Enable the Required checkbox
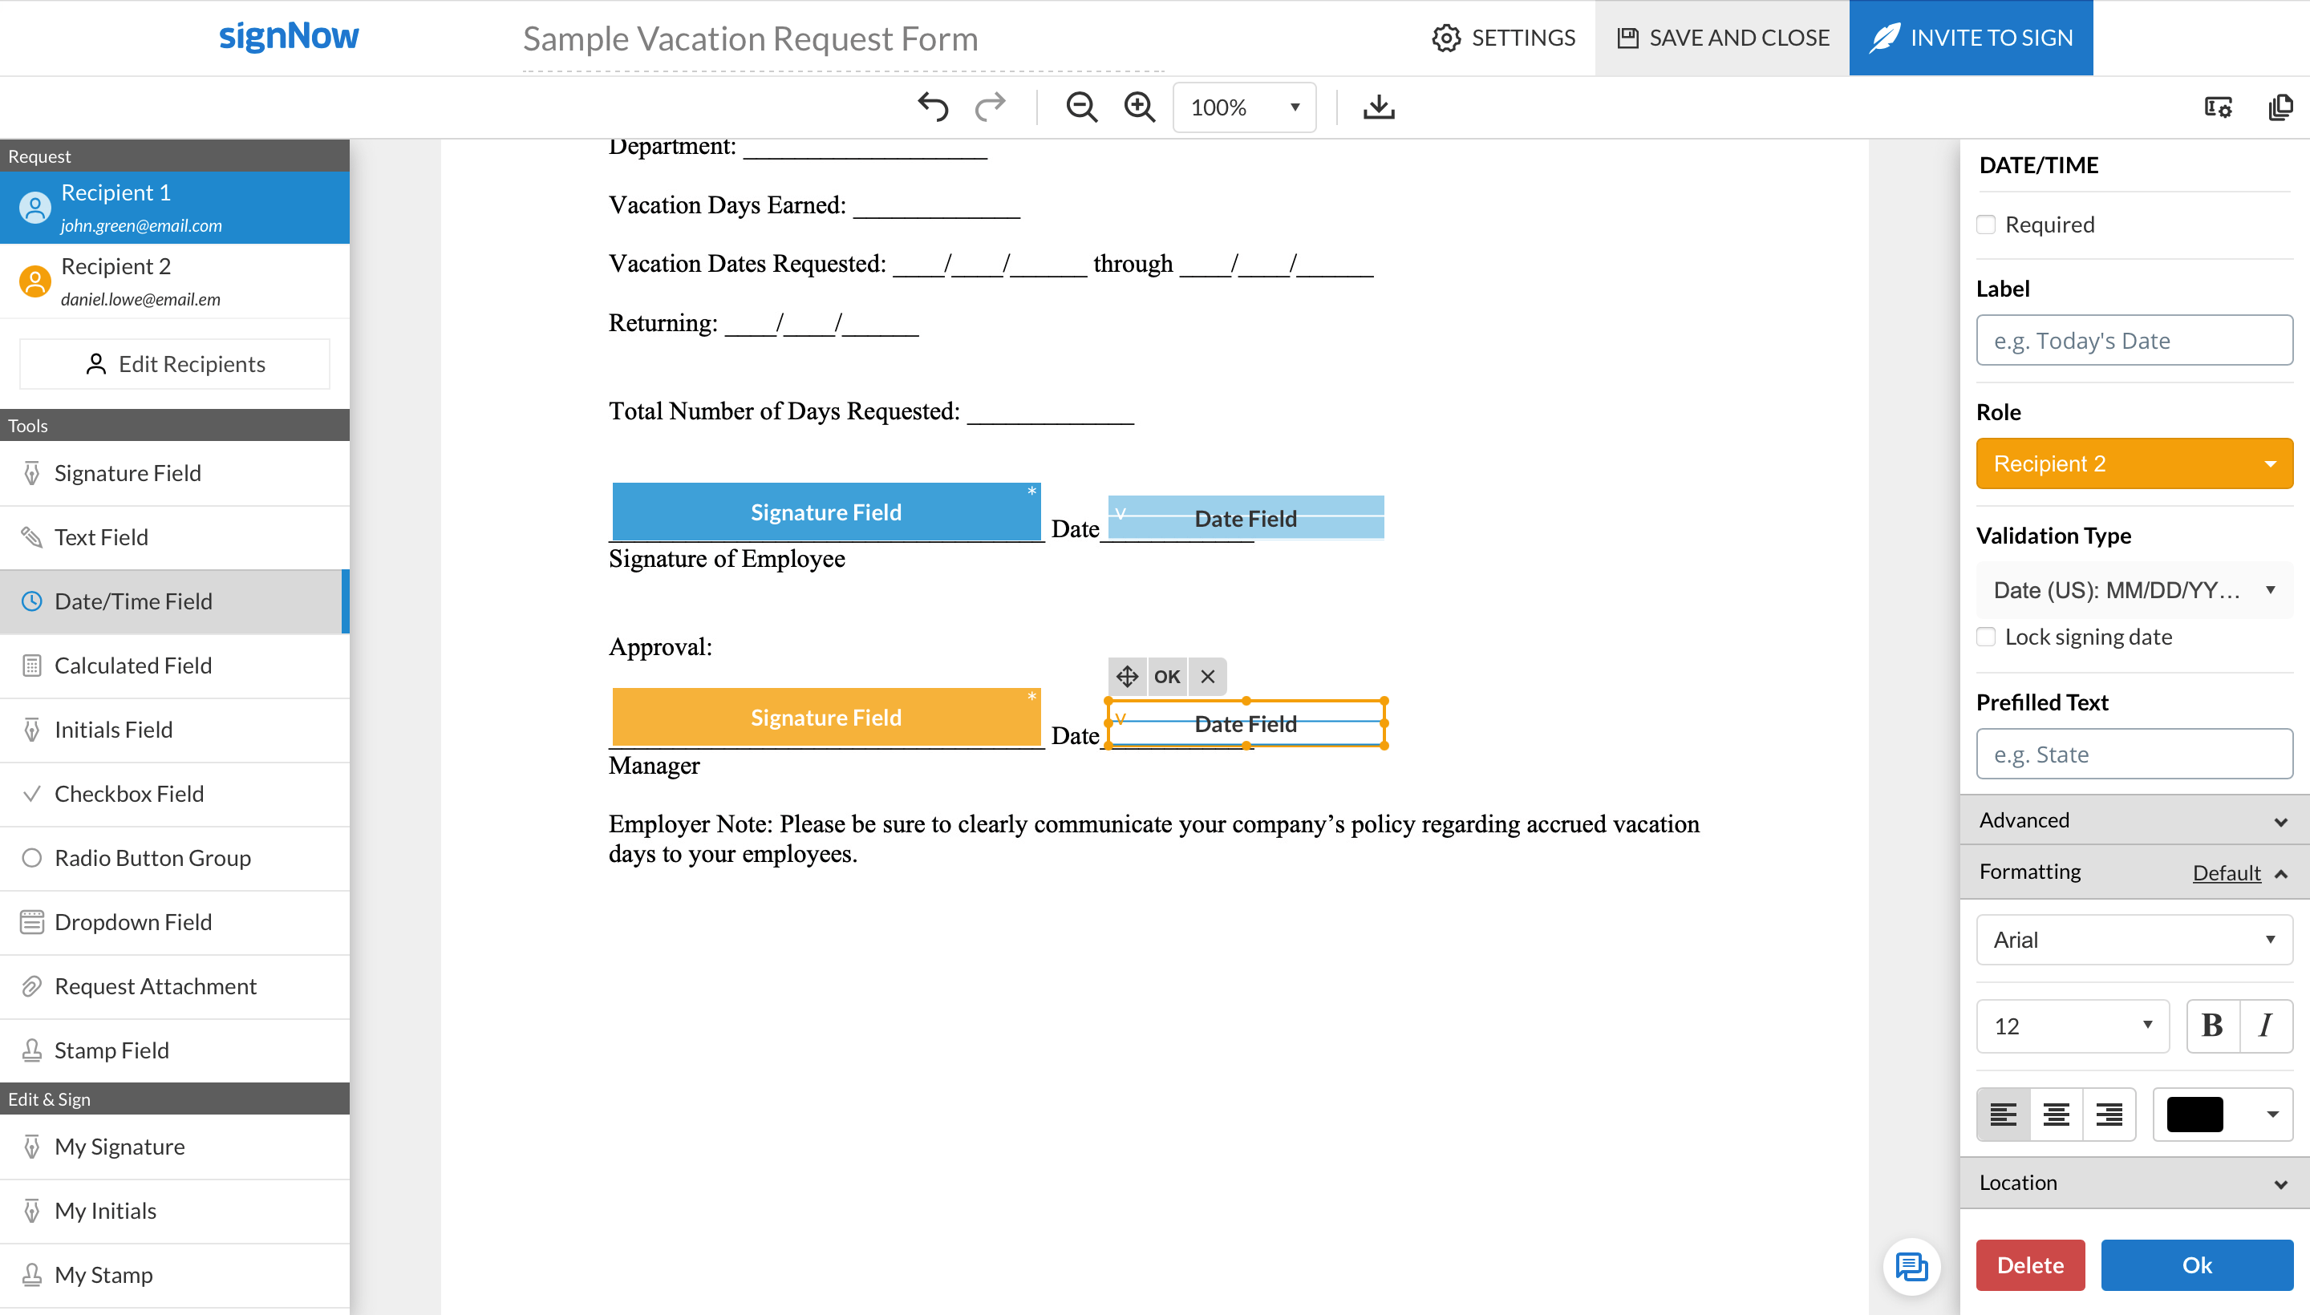 tap(1987, 223)
